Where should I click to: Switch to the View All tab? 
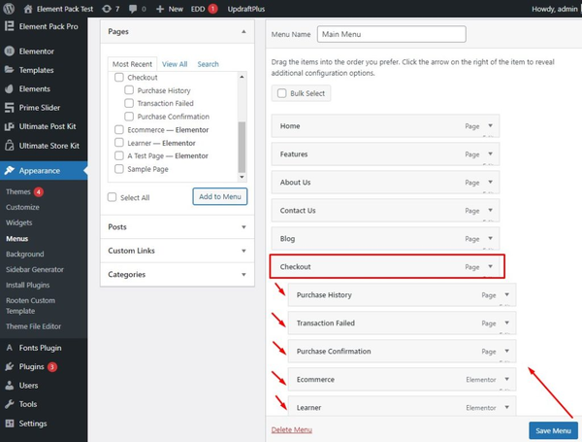pos(175,64)
